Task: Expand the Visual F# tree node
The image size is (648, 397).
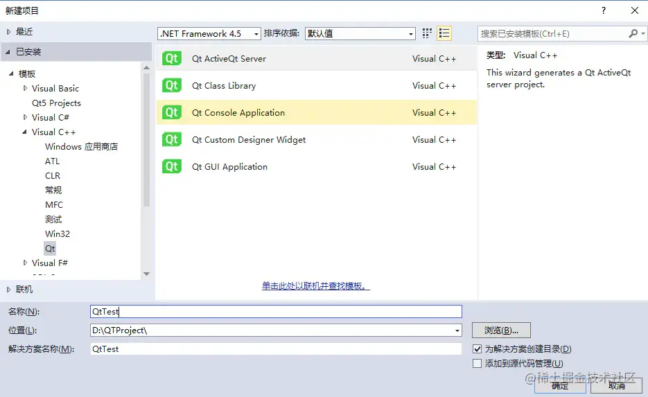Action: (x=25, y=263)
